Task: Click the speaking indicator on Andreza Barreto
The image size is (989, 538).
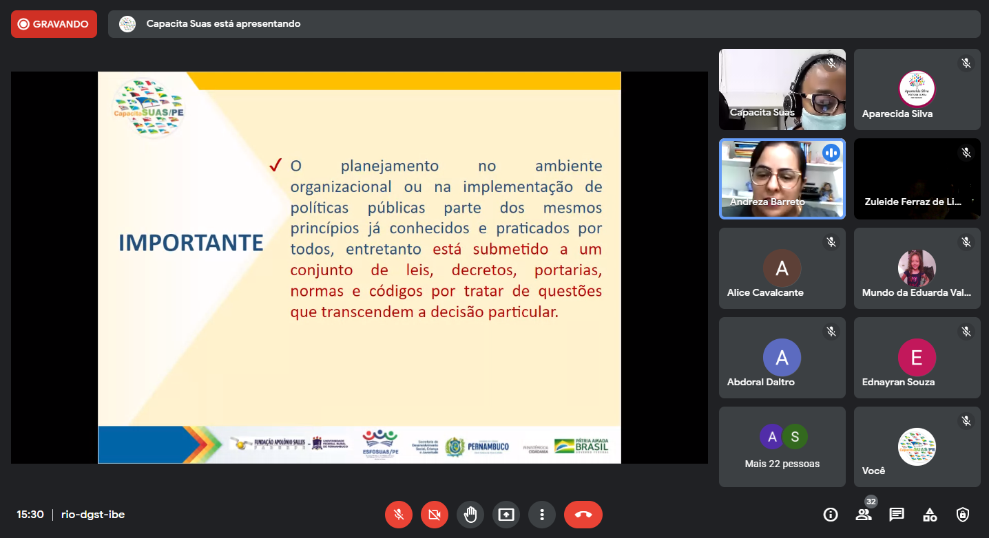Action: (831, 153)
